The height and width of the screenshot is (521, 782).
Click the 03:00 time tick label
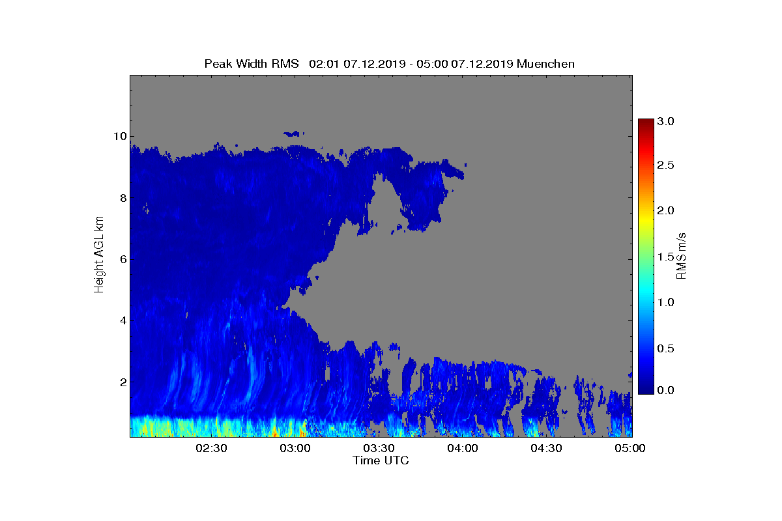point(295,448)
